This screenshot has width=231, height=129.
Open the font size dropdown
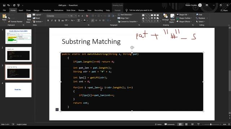(76, 16)
